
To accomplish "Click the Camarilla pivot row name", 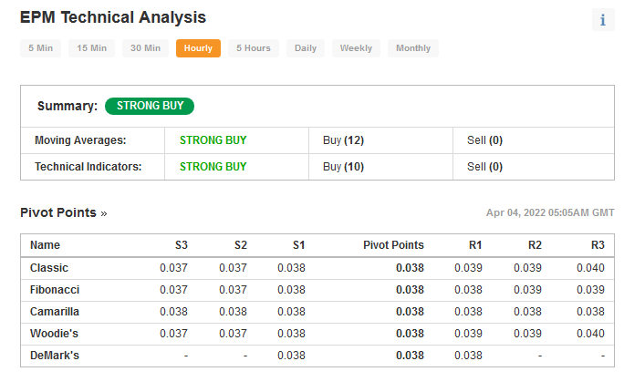I will pyautogui.click(x=55, y=312).
